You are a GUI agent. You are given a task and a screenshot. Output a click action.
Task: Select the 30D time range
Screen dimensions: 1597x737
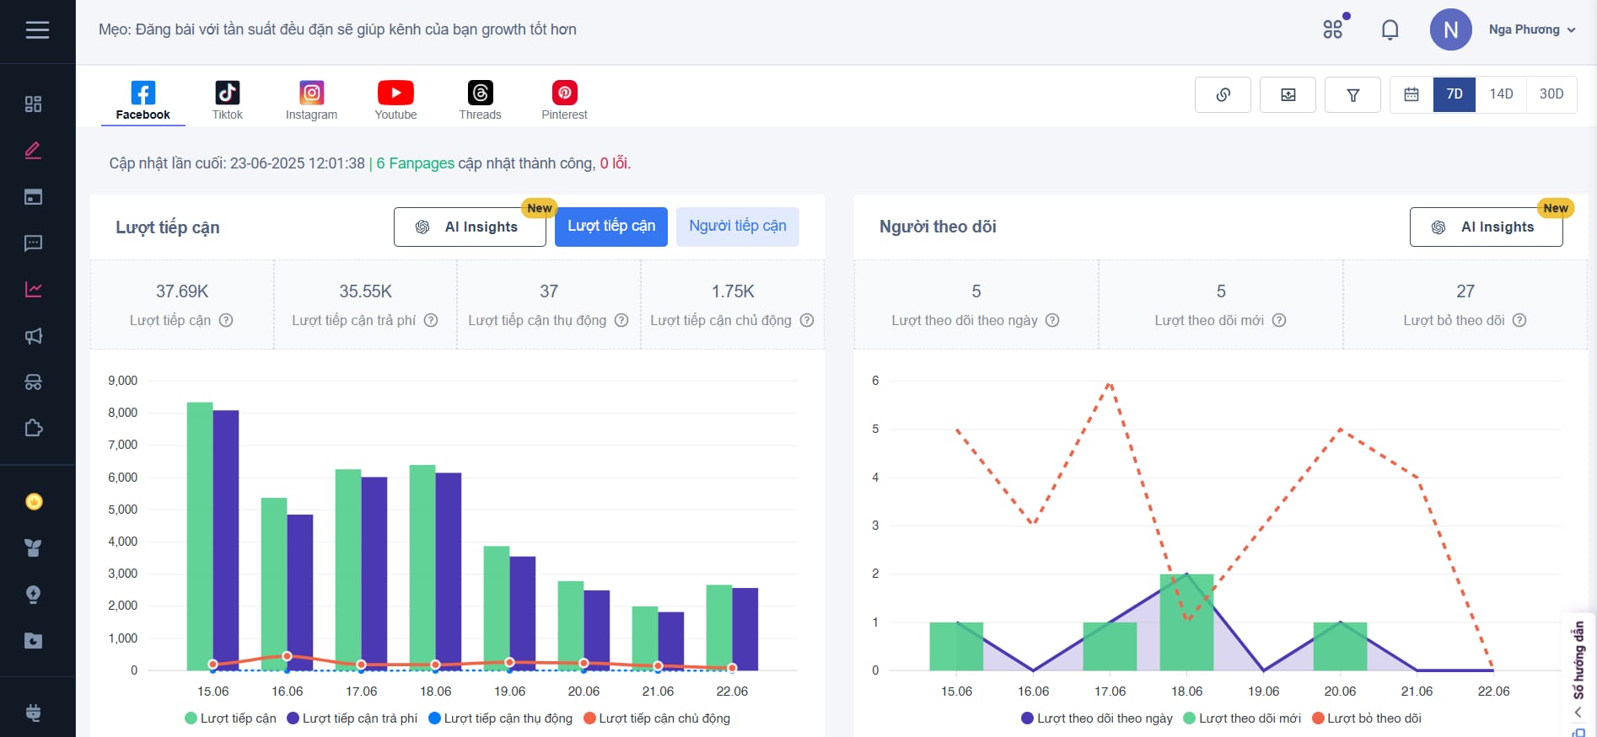[1551, 94]
